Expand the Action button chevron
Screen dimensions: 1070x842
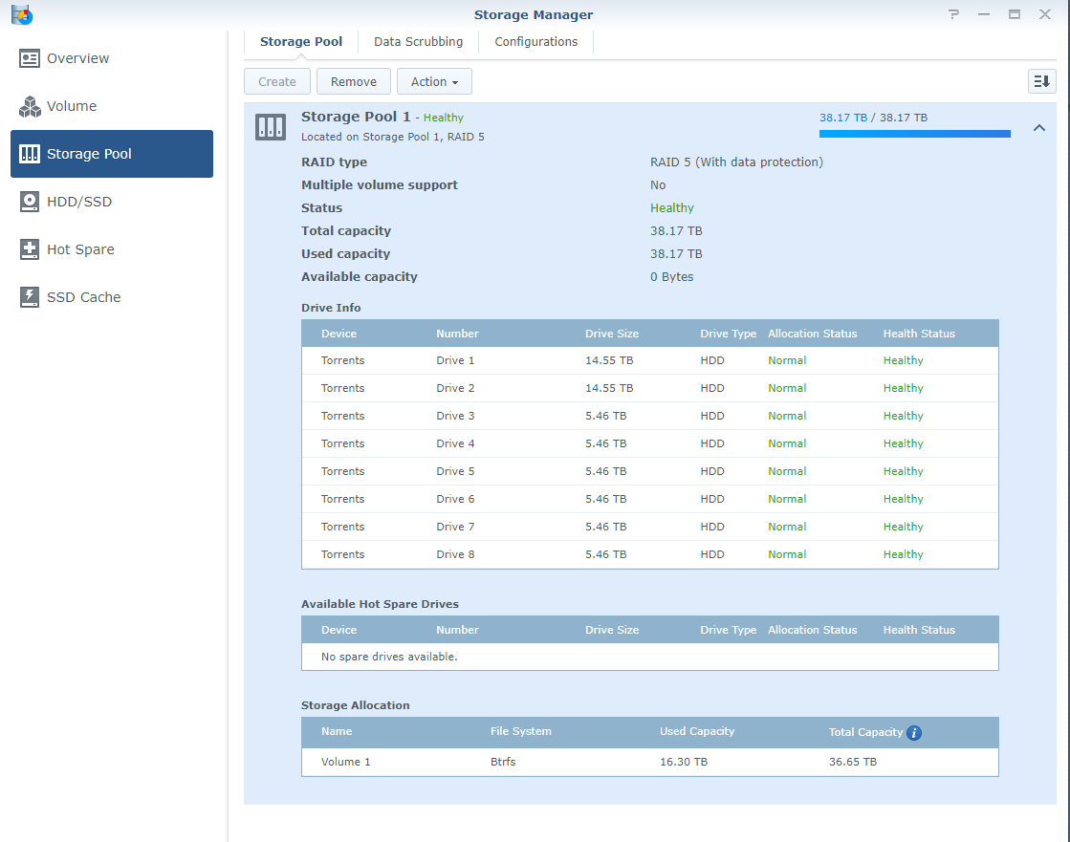457,81
